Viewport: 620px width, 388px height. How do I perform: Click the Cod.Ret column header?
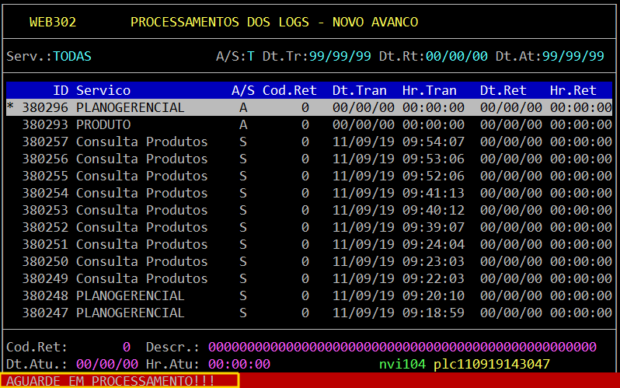click(285, 90)
